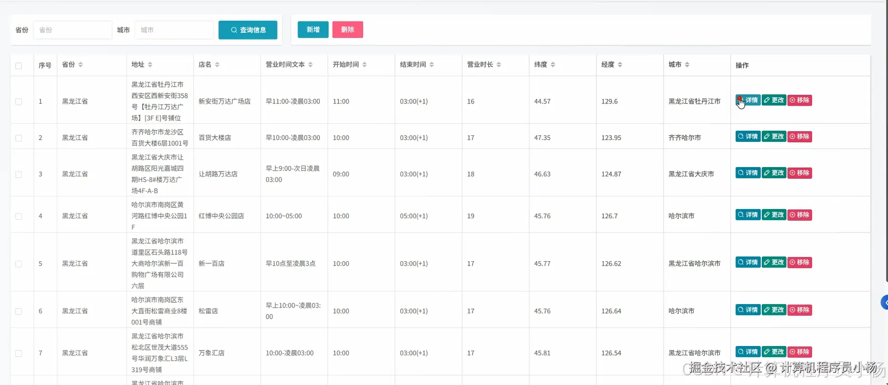888x385 pixels.
Task: Check the checkbox for row 4
Action: (19, 216)
